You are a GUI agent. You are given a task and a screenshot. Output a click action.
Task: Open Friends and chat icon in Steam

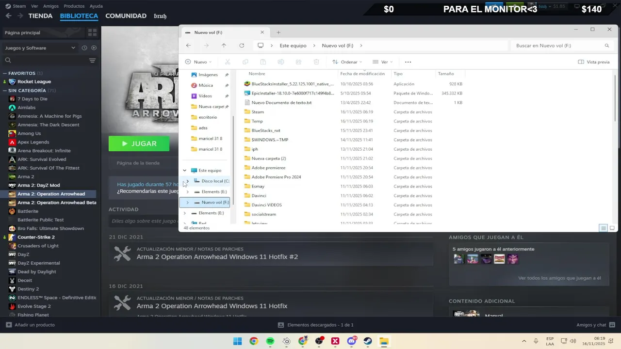click(611, 325)
